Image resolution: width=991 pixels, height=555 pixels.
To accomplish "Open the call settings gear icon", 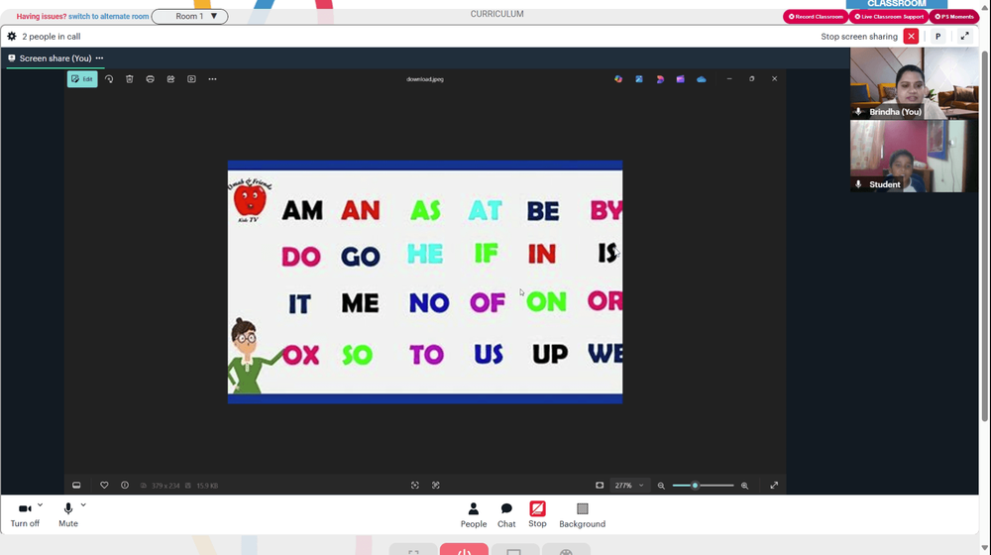I will [x=11, y=37].
